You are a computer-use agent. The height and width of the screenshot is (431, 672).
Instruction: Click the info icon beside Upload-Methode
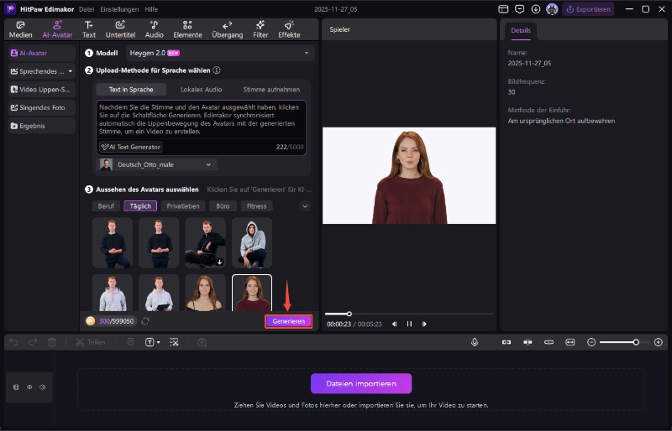217,70
